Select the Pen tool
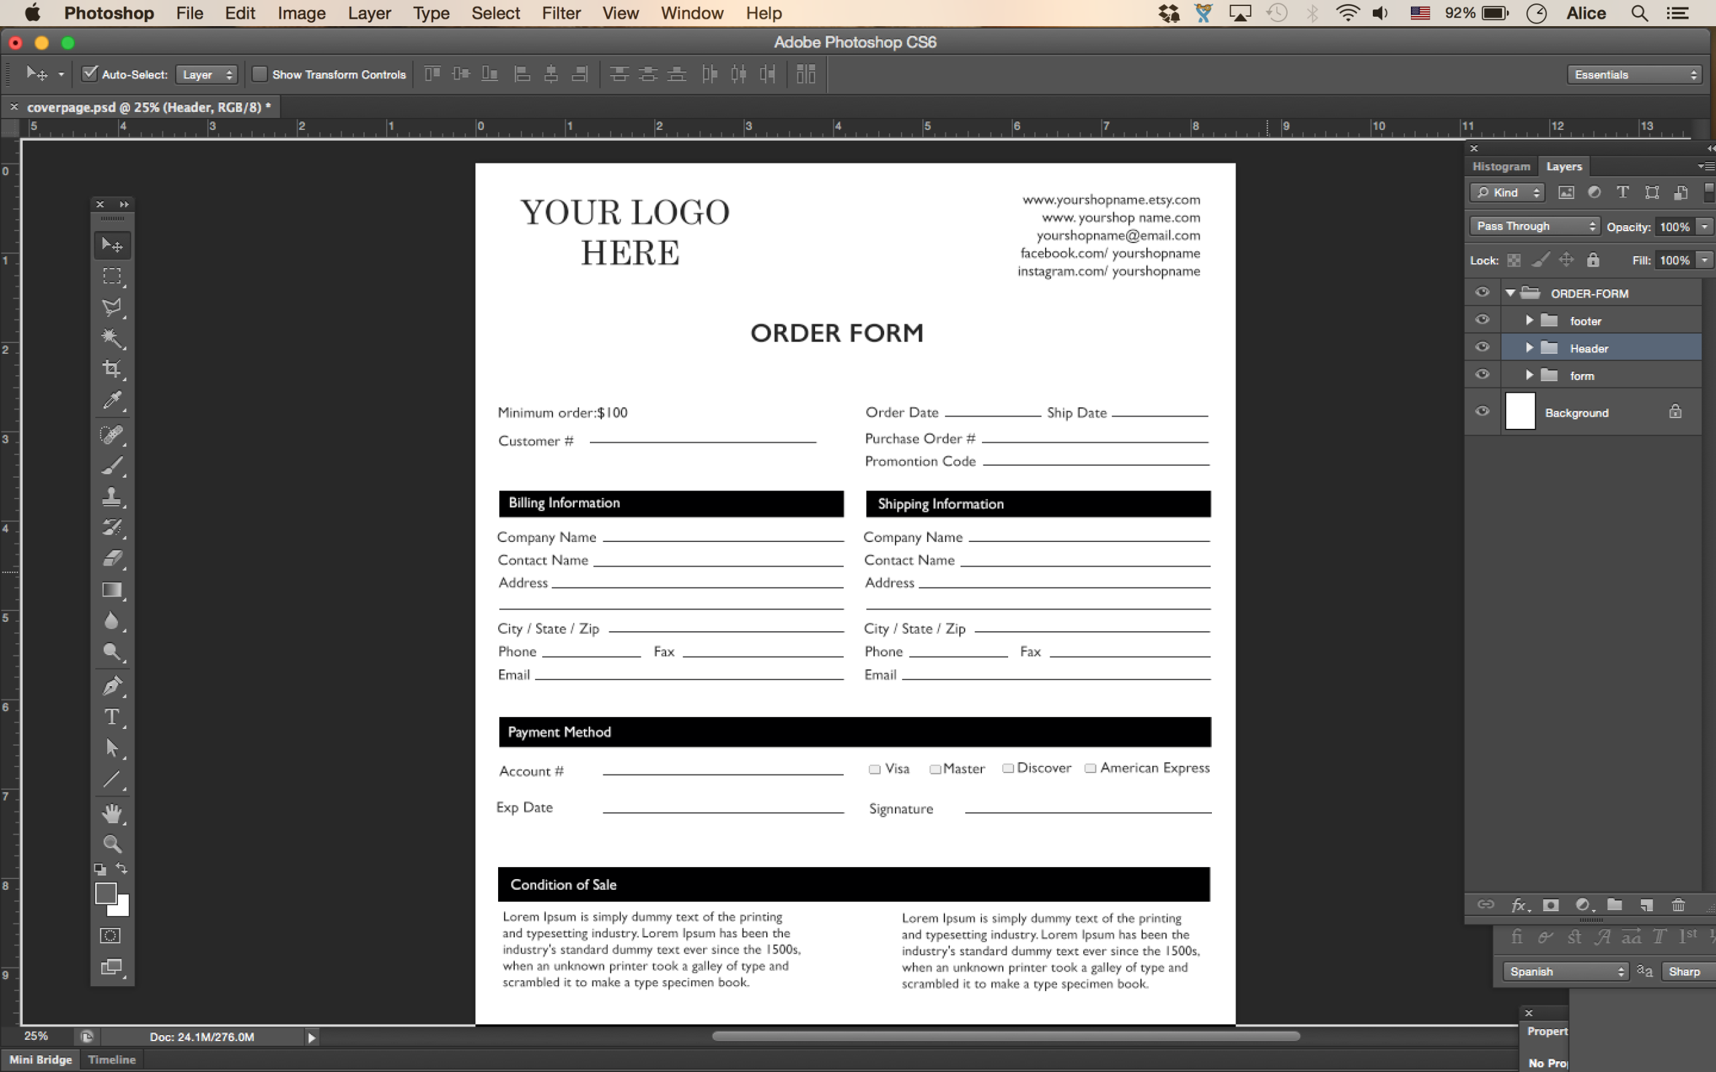 click(x=111, y=685)
